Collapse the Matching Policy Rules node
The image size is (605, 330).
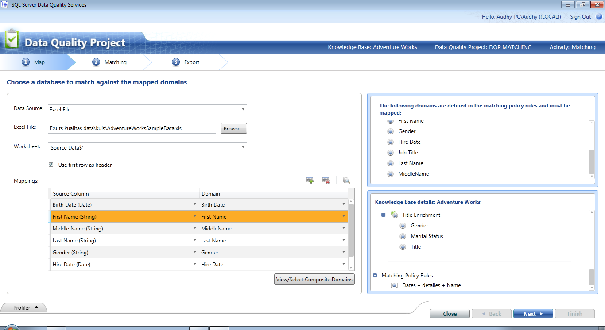(375, 275)
